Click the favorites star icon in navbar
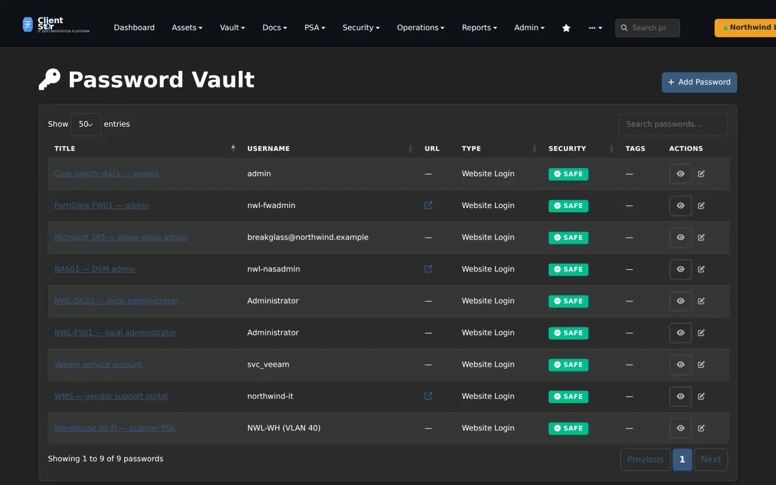Screen dimensions: 776x485 point(566,28)
